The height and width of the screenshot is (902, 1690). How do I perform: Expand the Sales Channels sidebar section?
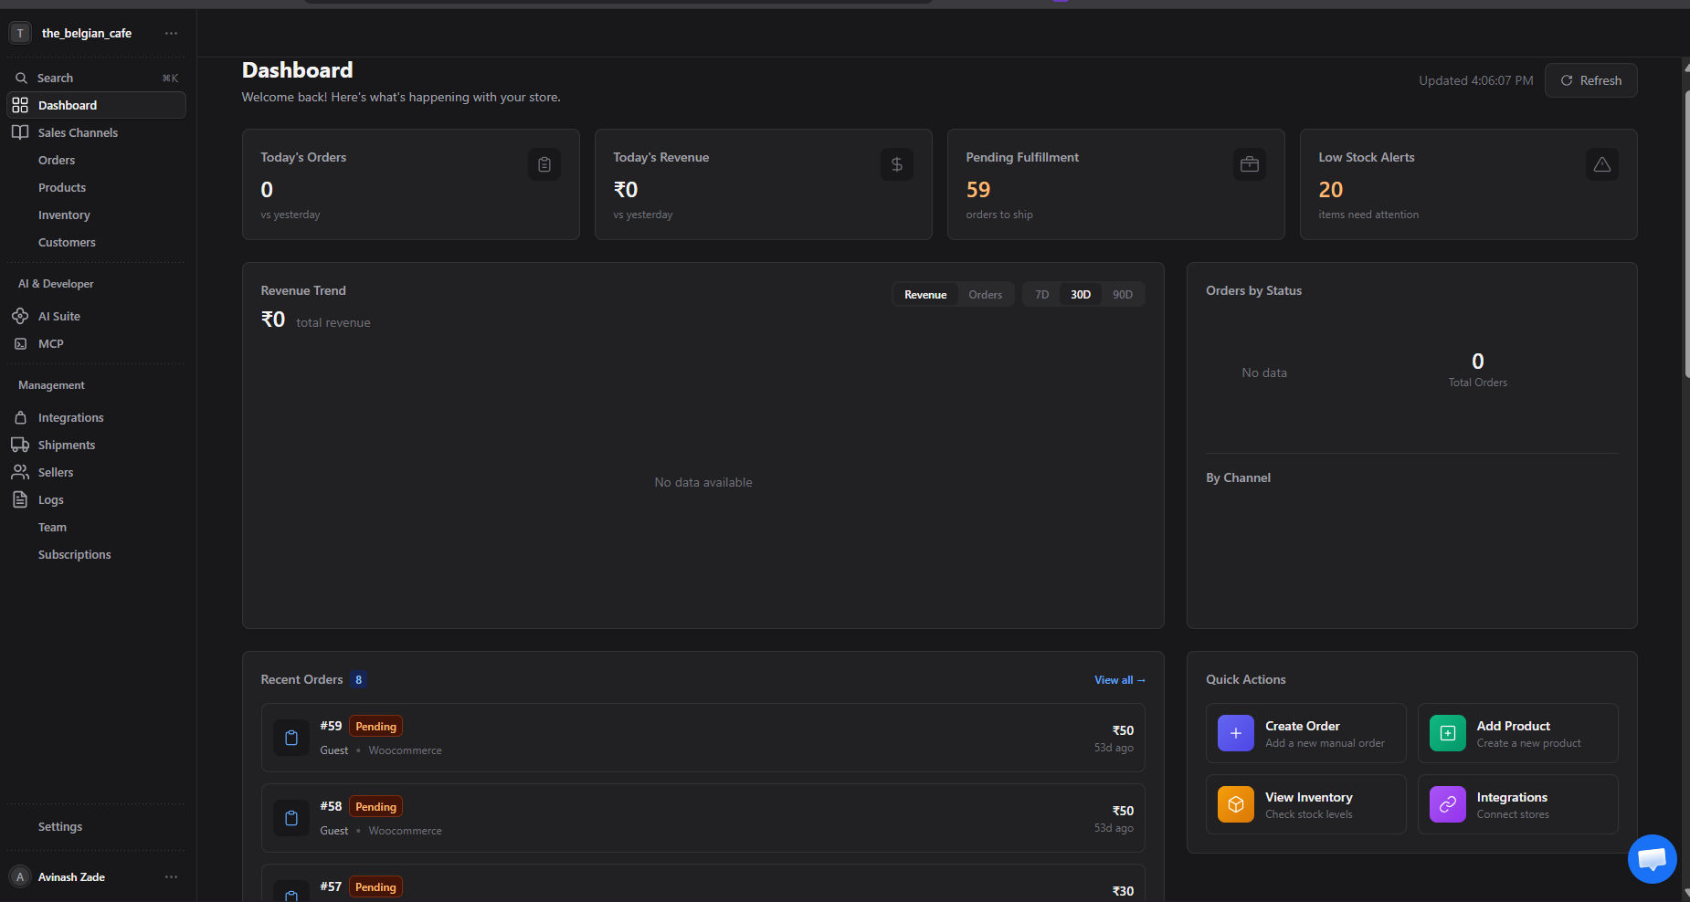coord(78,132)
